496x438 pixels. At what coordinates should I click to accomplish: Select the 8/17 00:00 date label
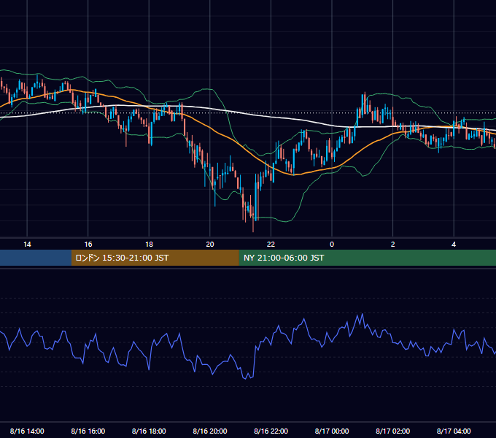[x=332, y=431]
